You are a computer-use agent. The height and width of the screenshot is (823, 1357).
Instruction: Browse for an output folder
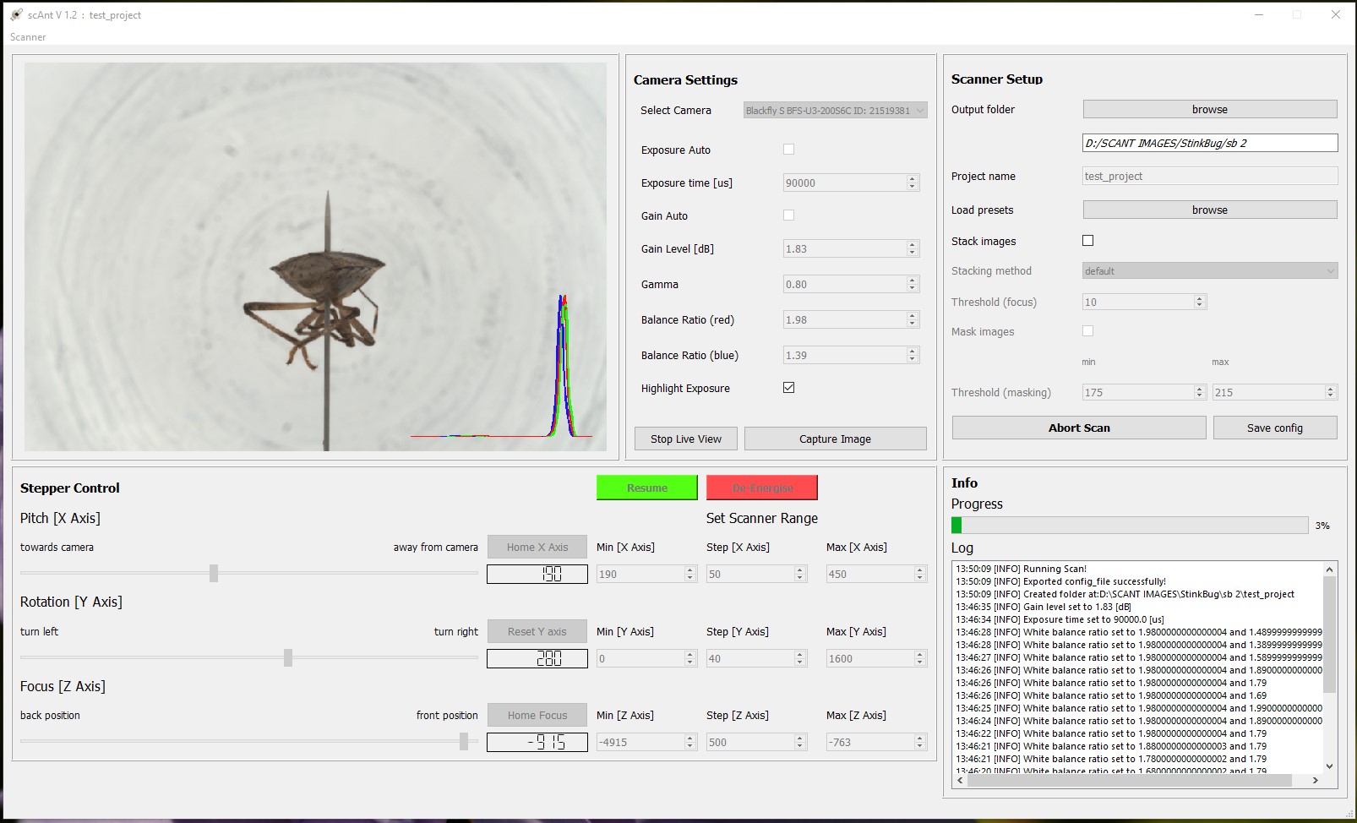(x=1208, y=109)
